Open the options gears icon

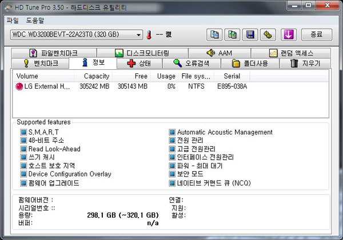[x=268, y=34]
